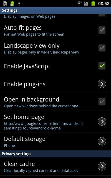This screenshot has height=178, width=111.
Task: Tap the 08:58 clock
Action: [104, 4]
